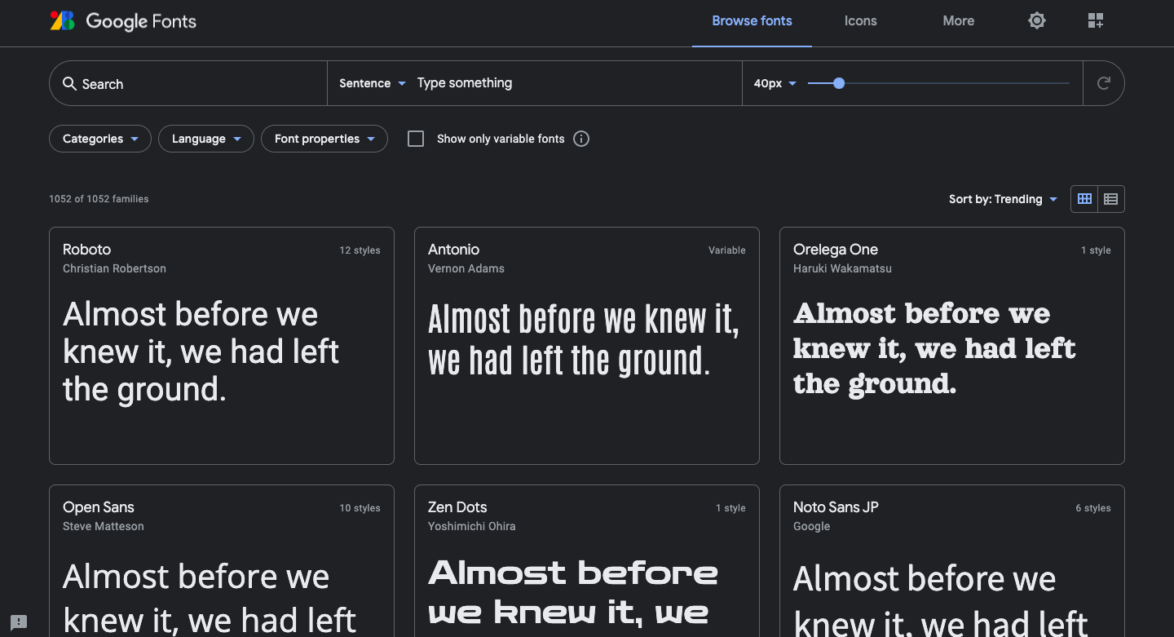Image resolution: width=1174 pixels, height=637 pixels.
Task: Open the Language filter dropdown
Action: point(206,139)
